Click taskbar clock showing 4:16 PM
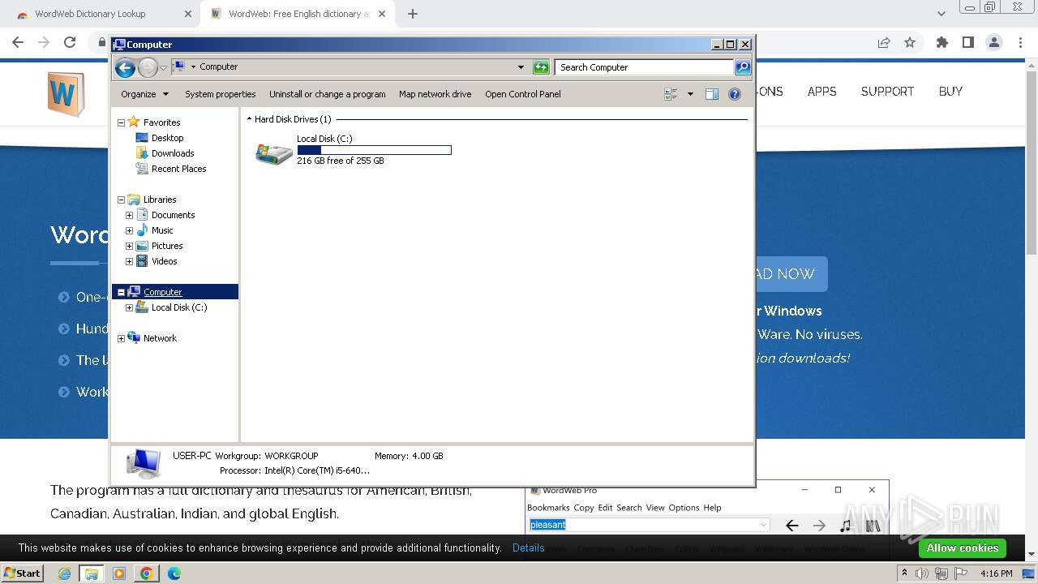 (x=996, y=573)
